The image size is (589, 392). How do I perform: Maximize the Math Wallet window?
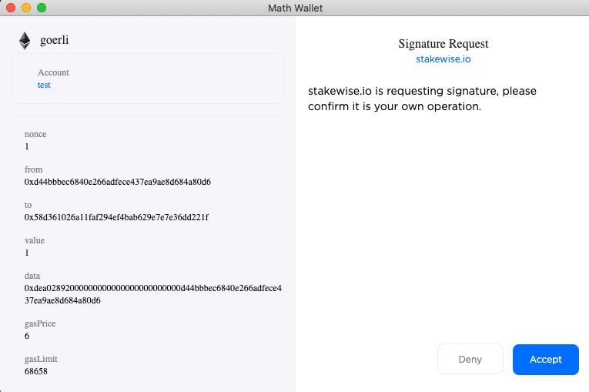pos(42,8)
